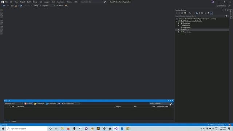Select Program.cs in Solution Explorer
Screen dimensions: 233x131
click(187, 32)
